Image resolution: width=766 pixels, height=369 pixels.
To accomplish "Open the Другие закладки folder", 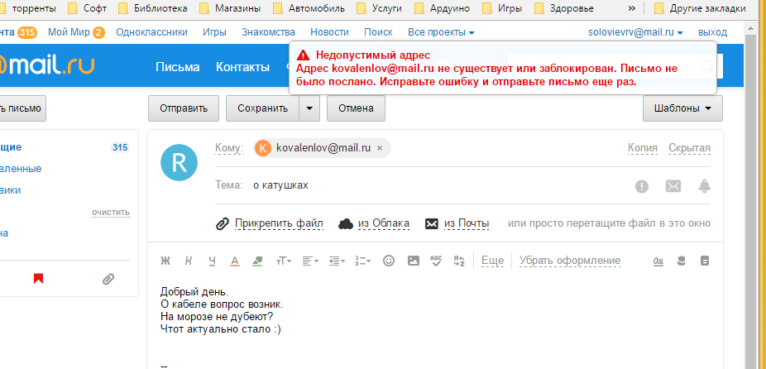I will click(x=700, y=8).
